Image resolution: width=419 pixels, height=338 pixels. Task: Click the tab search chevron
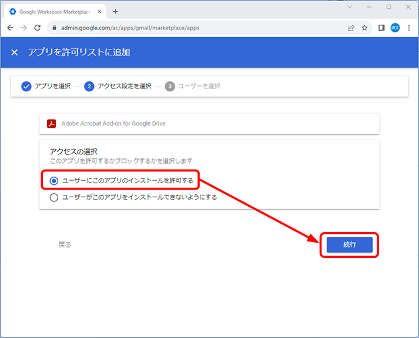(350, 7)
